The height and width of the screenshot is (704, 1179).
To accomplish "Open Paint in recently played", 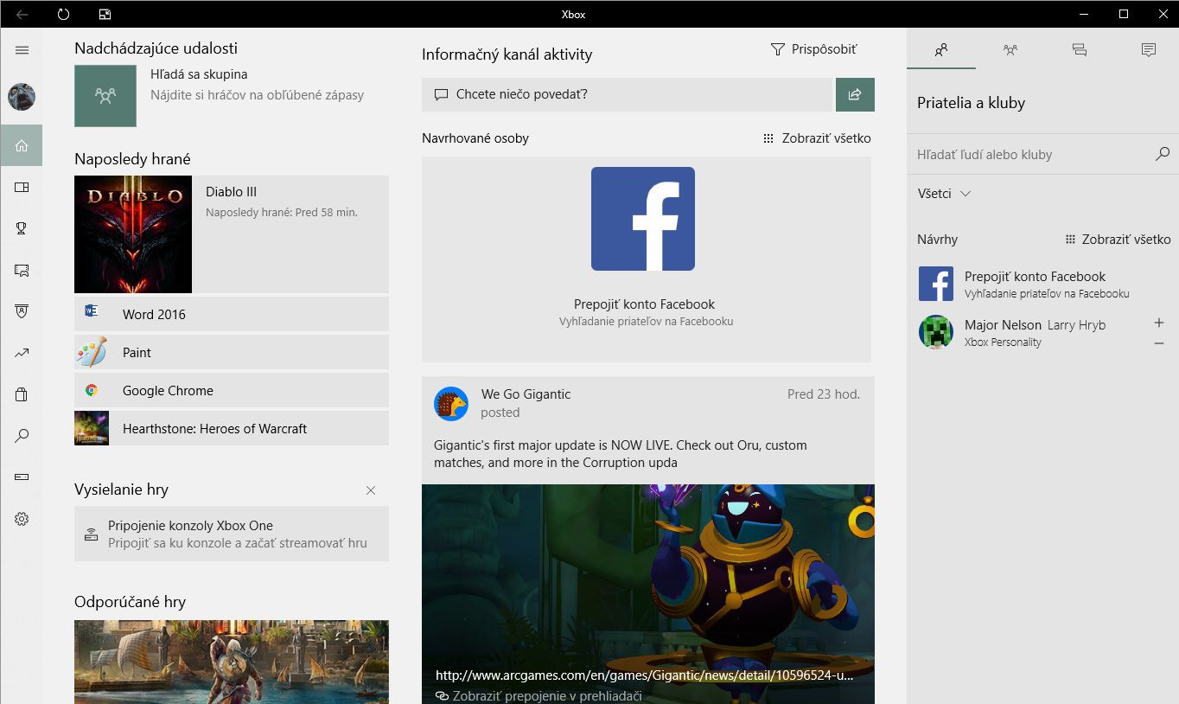I will click(x=232, y=352).
